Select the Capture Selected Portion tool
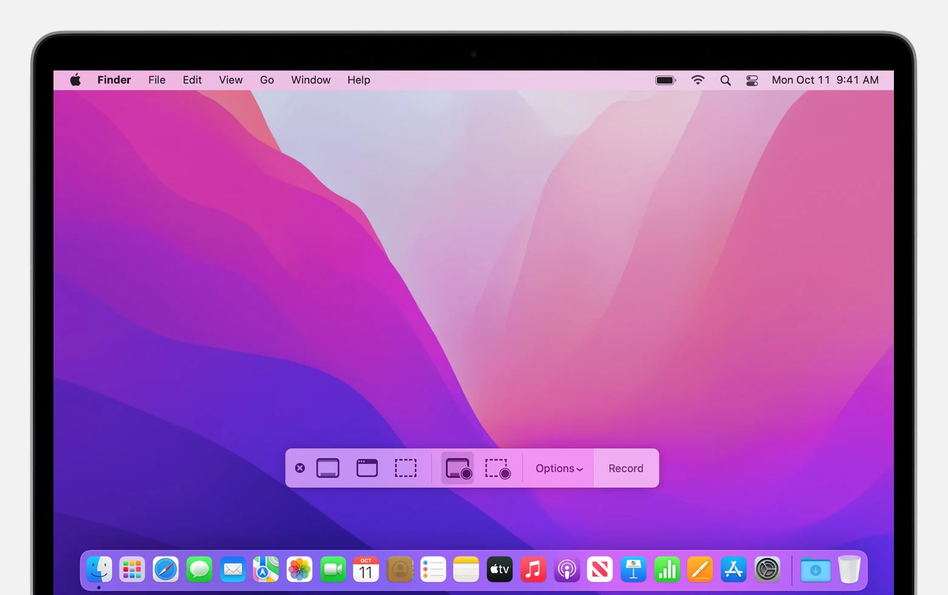The width and height of the screenshot is (948, 595). tap(406, 467)
